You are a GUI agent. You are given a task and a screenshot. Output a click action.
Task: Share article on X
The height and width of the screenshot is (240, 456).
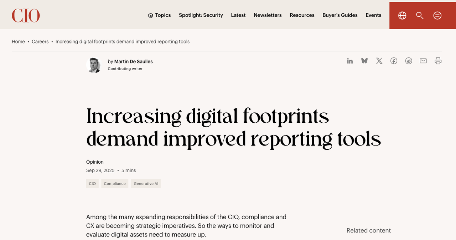pos(379,61)
